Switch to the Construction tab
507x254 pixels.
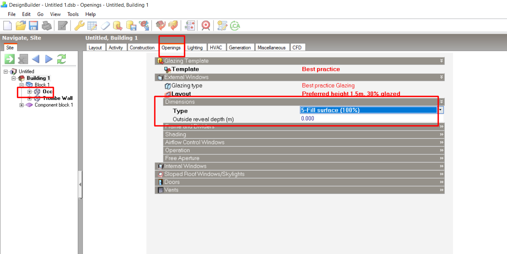[x=142, y=47]
